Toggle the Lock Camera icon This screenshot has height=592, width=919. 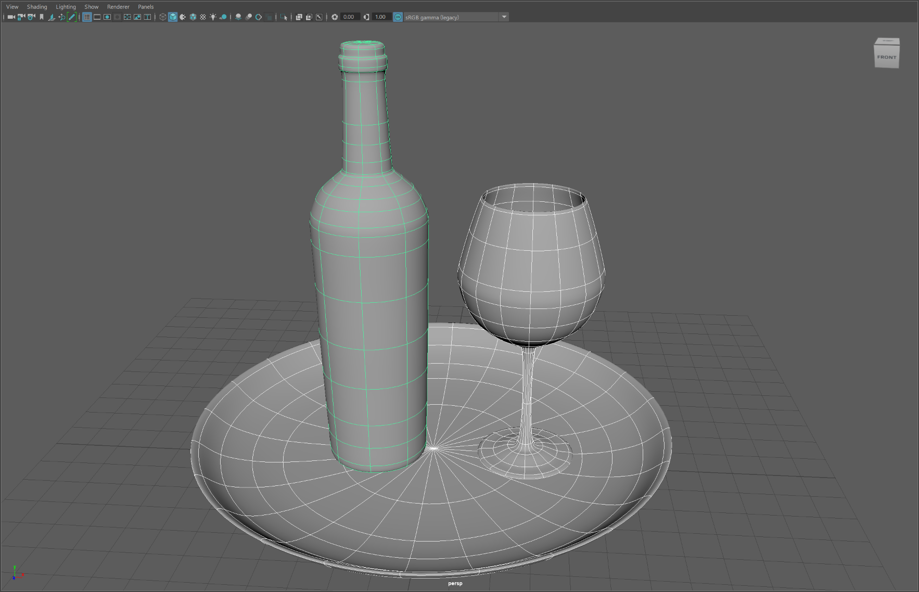point(21,17)
